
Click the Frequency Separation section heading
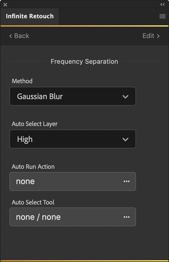pos(84,61)
